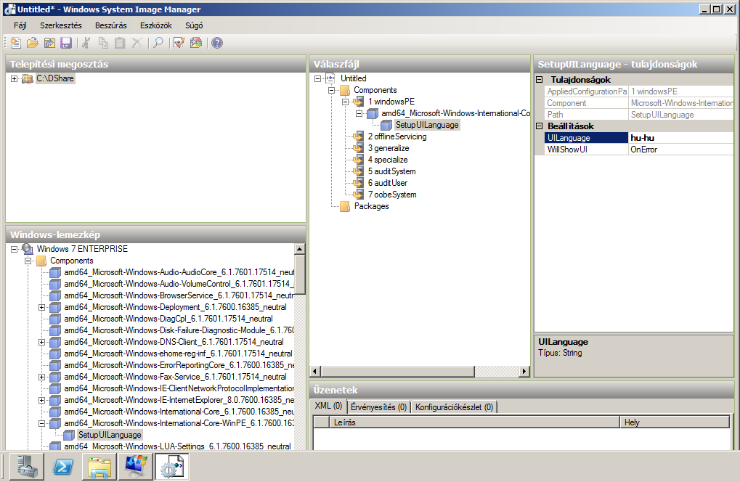740x482 pixels.
Task: Launch PowerShell from the taskbar
Action: click(x=62, y=467)
